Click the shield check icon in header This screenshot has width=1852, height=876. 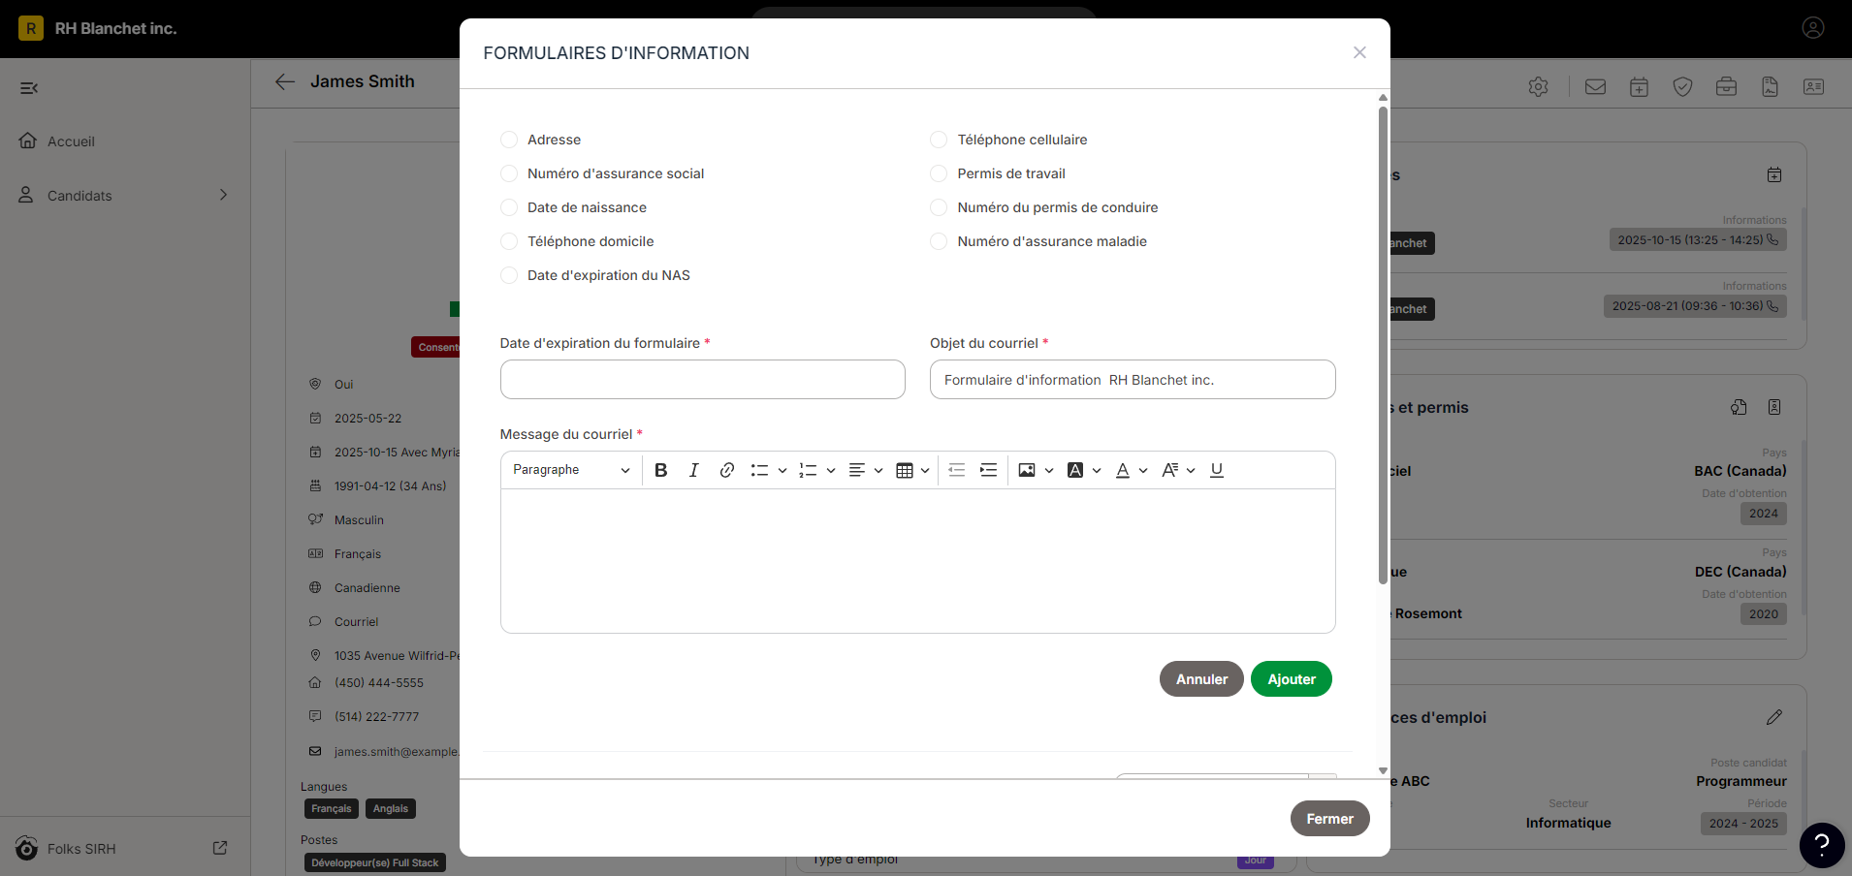tap(1682, 87)
